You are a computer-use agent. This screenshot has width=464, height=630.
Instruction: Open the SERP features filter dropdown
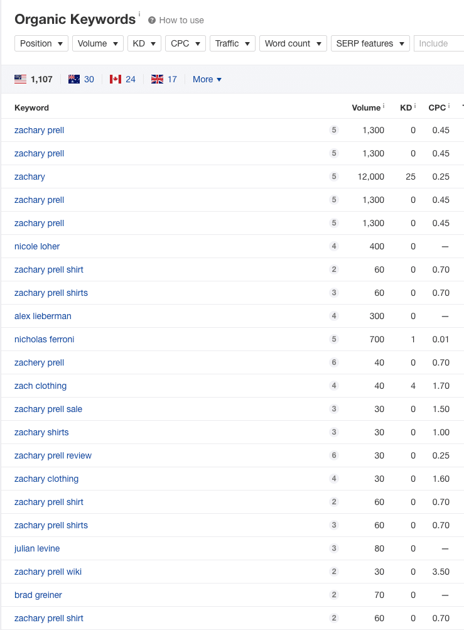(x=370, y=43)
